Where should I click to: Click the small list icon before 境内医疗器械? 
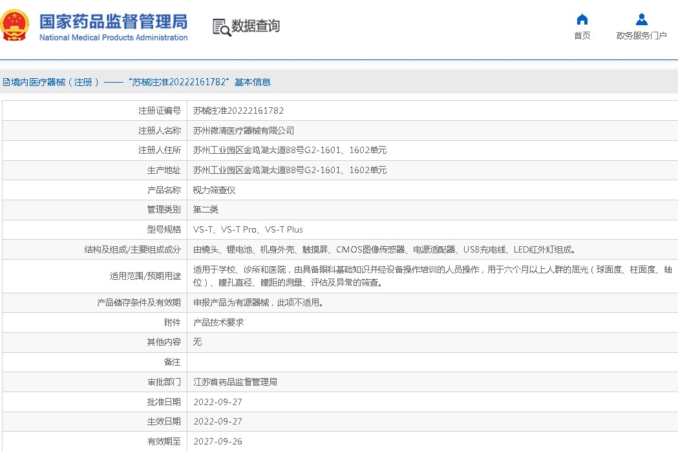(x=6, y=82)
